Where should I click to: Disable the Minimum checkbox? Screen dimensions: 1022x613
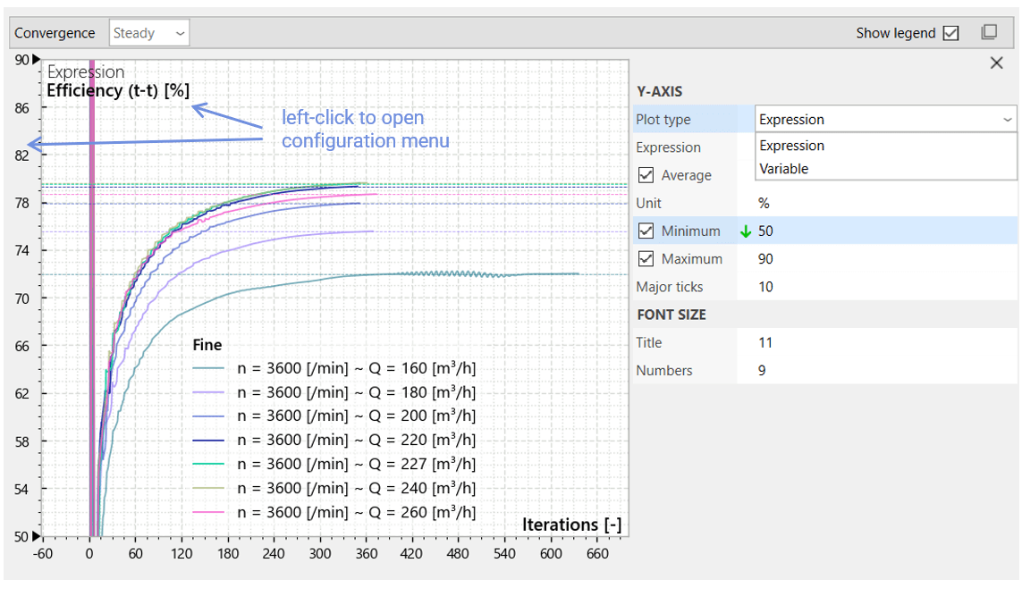(x=646, y=231)
